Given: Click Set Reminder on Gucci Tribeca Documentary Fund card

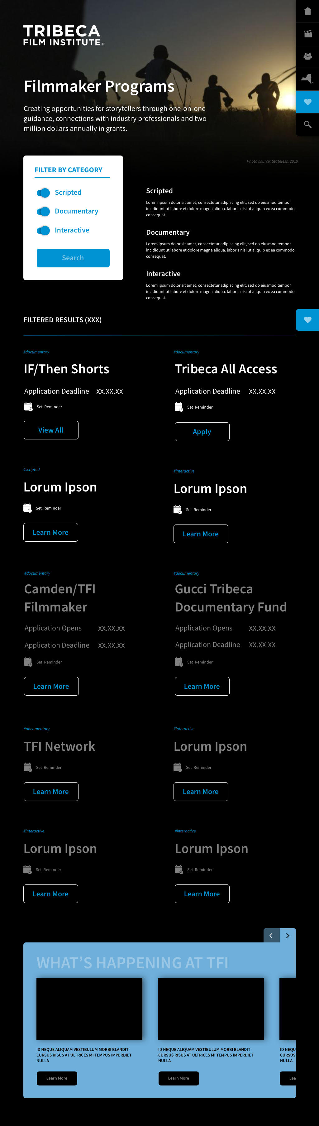Looking at the screenshot, I should click(x=200, y=662).
